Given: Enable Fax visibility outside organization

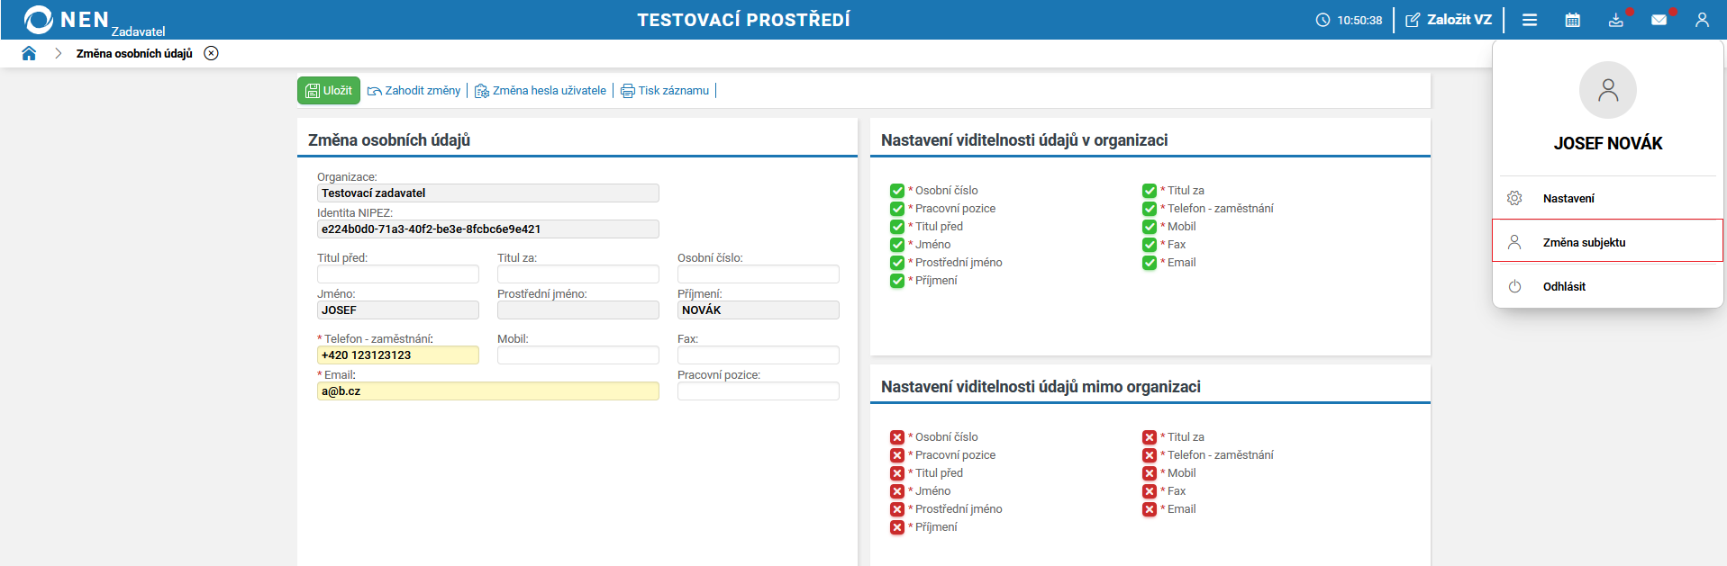Looking at the screenshot, I should click(x=1150, y=491).
